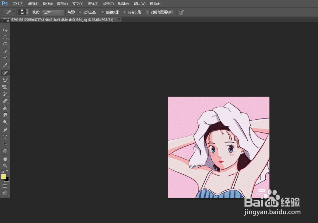This screenshot has height=223, width=318.
Task: Change the screen mode
Action: tap(5, 193)
